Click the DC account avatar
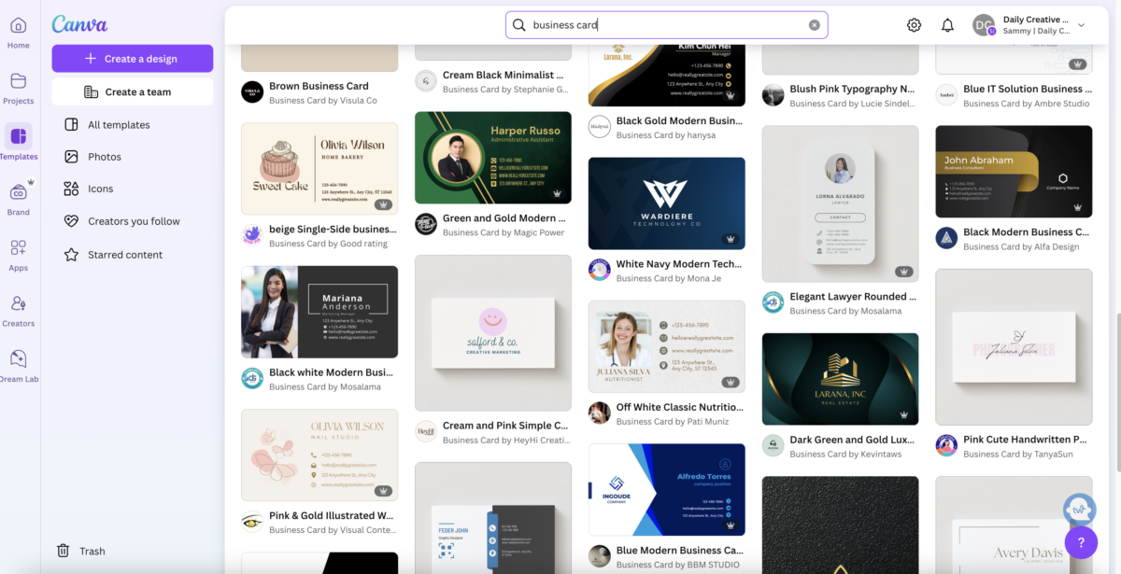1121x574 pixels. coord(984,25)
